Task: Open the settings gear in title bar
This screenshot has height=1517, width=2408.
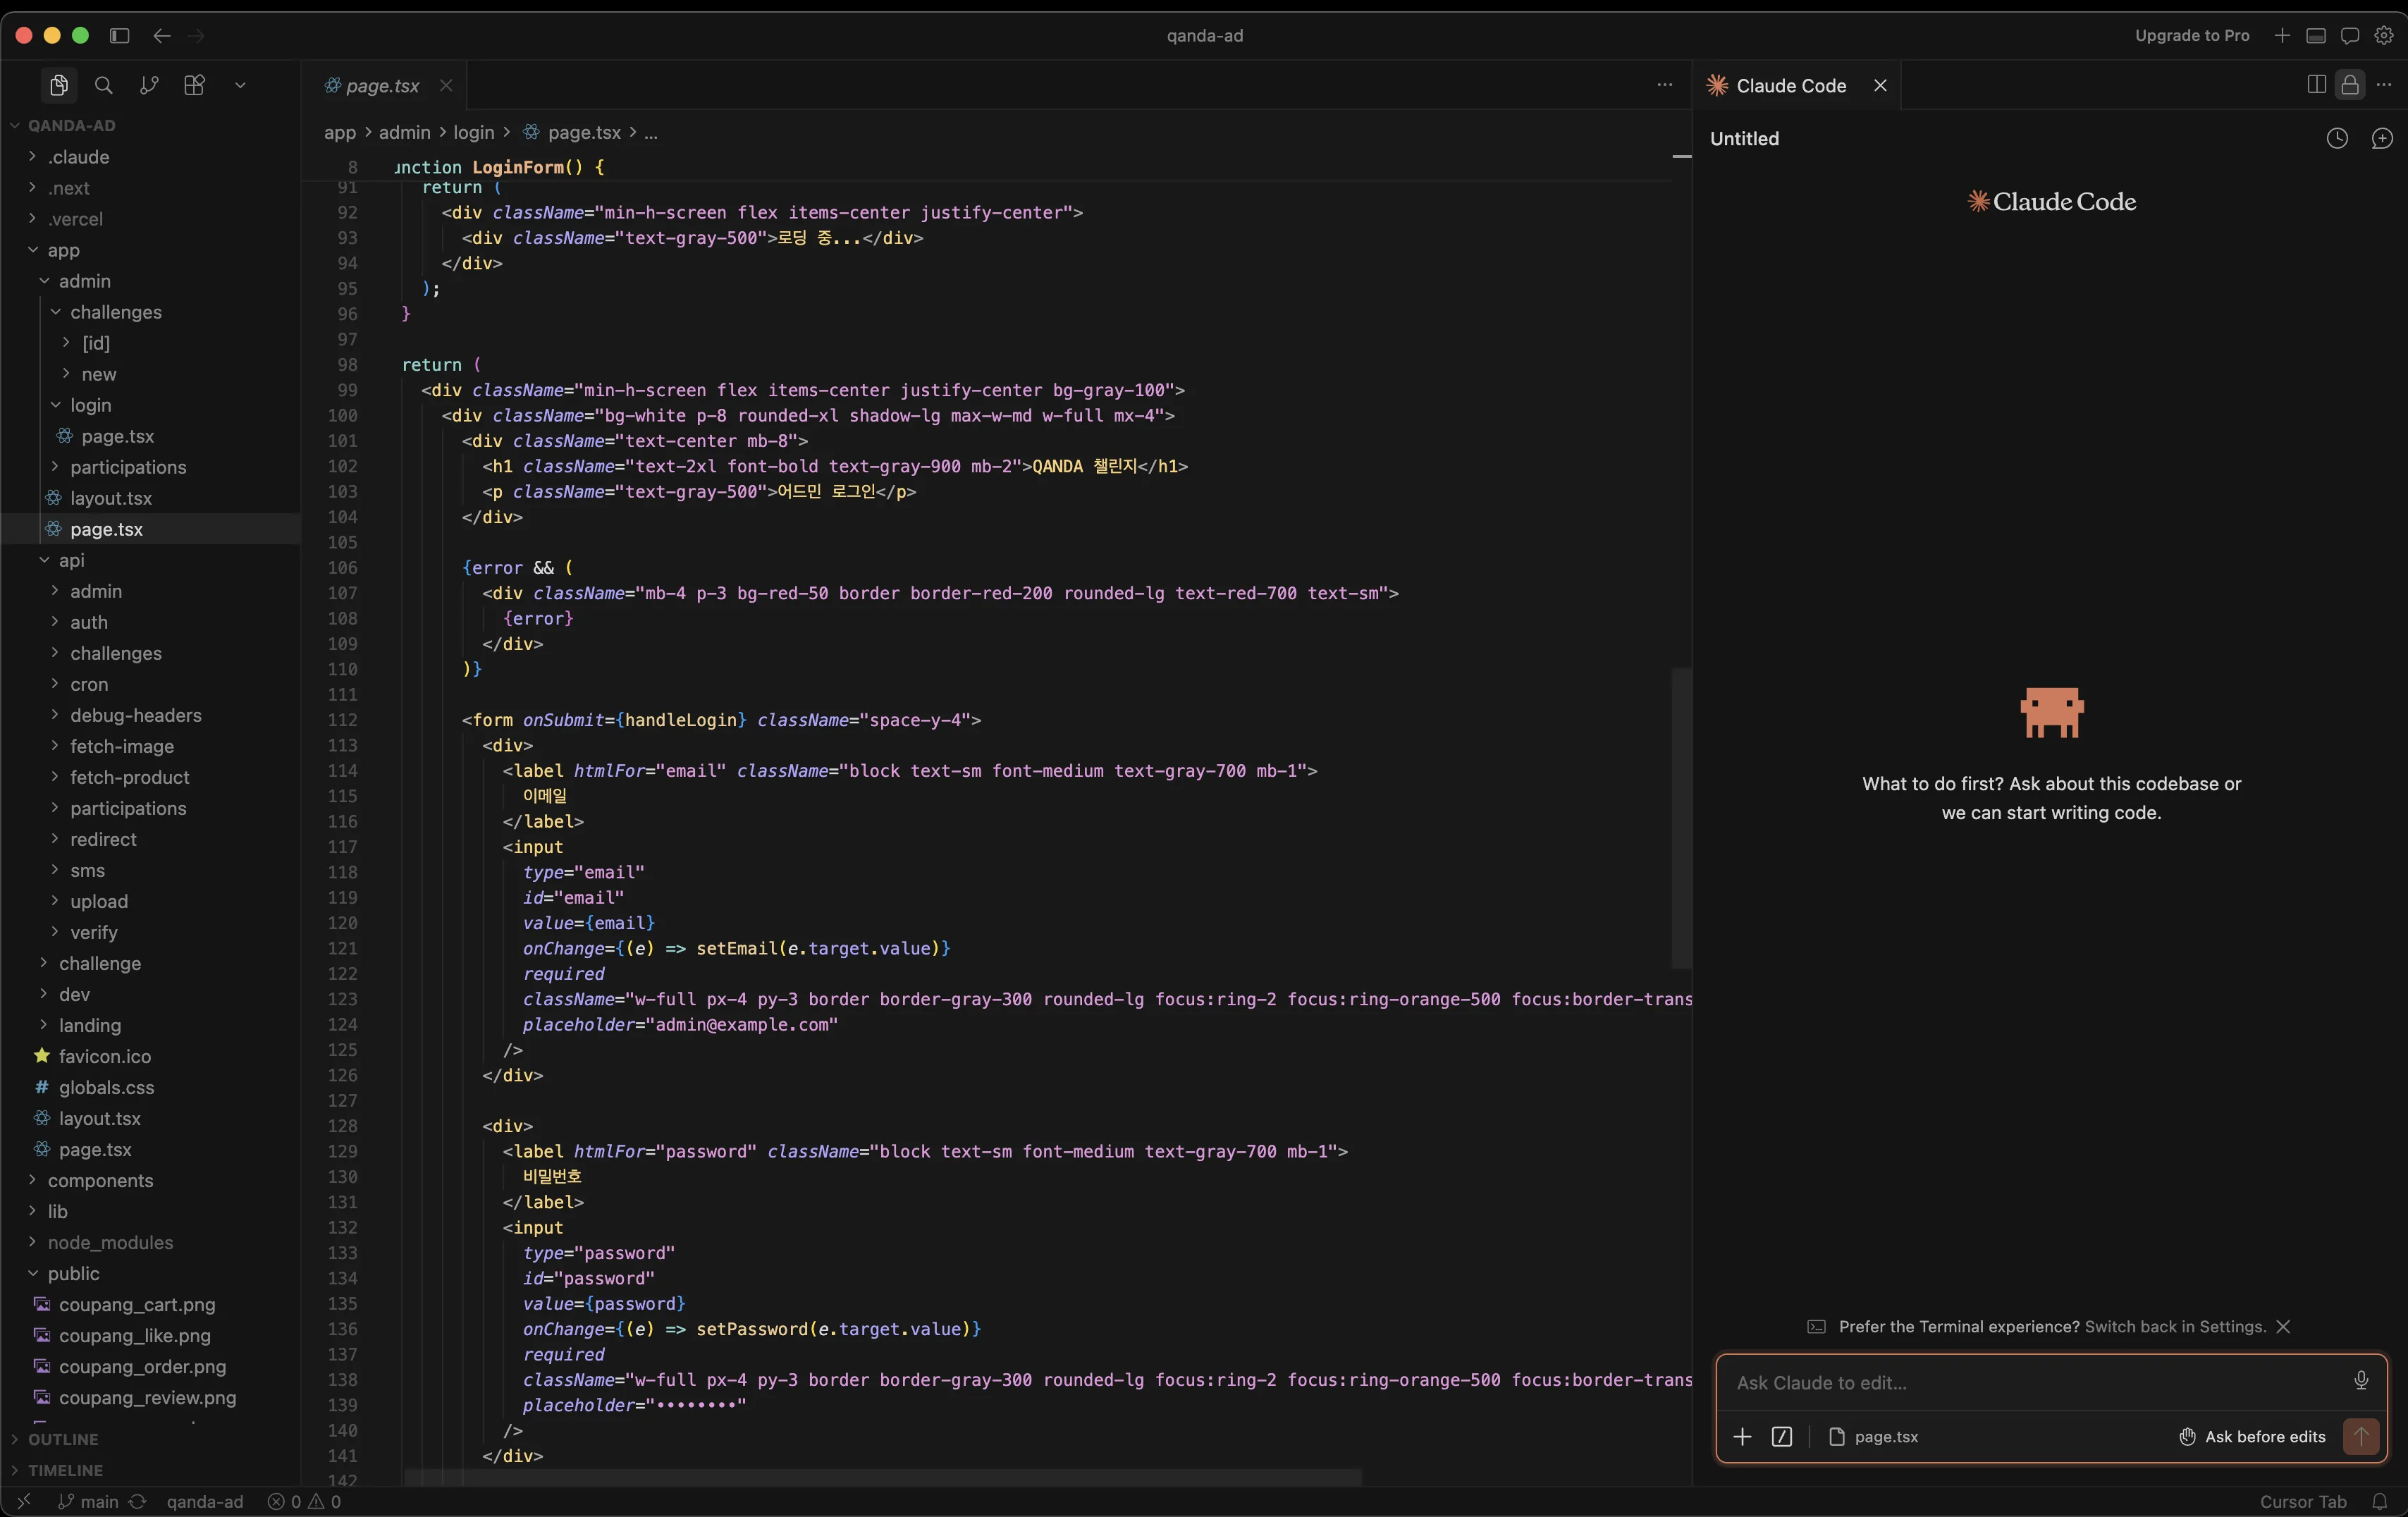Action: click(2384, 36)
